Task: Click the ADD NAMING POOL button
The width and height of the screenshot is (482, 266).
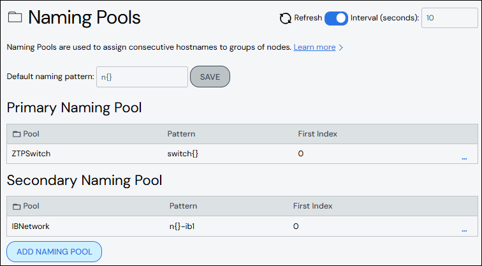Action: (x=54, y=251)
